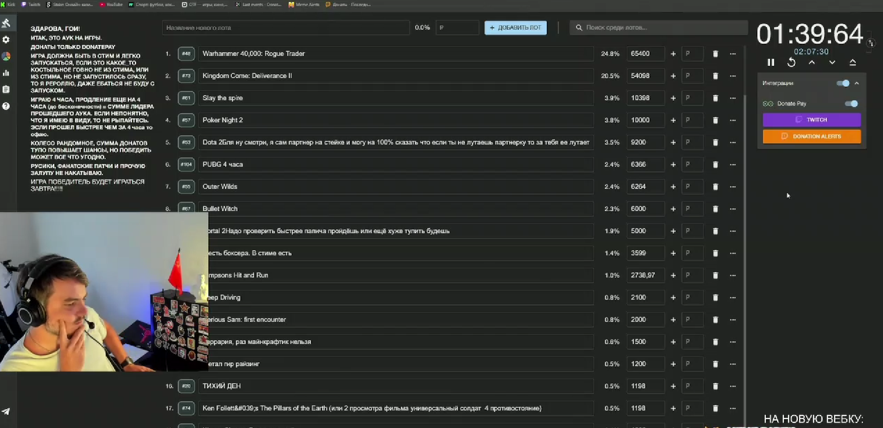Viewport: 883px width, 428px height.
Task: Open more options for ТИХИЙ ДЕН lot
Action: [733, 386]
